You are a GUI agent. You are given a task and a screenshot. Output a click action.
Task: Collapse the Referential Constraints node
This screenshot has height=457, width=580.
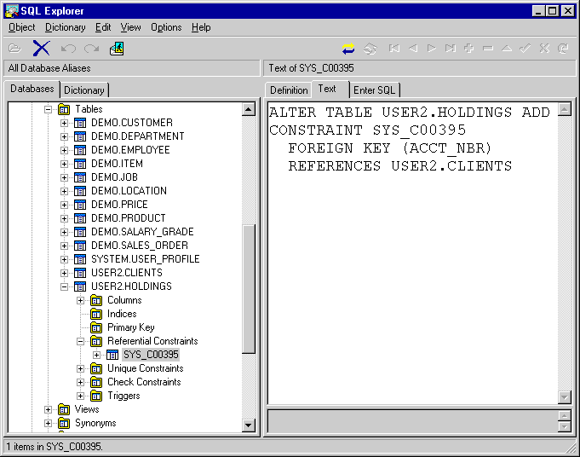click(x=80, y=341)
